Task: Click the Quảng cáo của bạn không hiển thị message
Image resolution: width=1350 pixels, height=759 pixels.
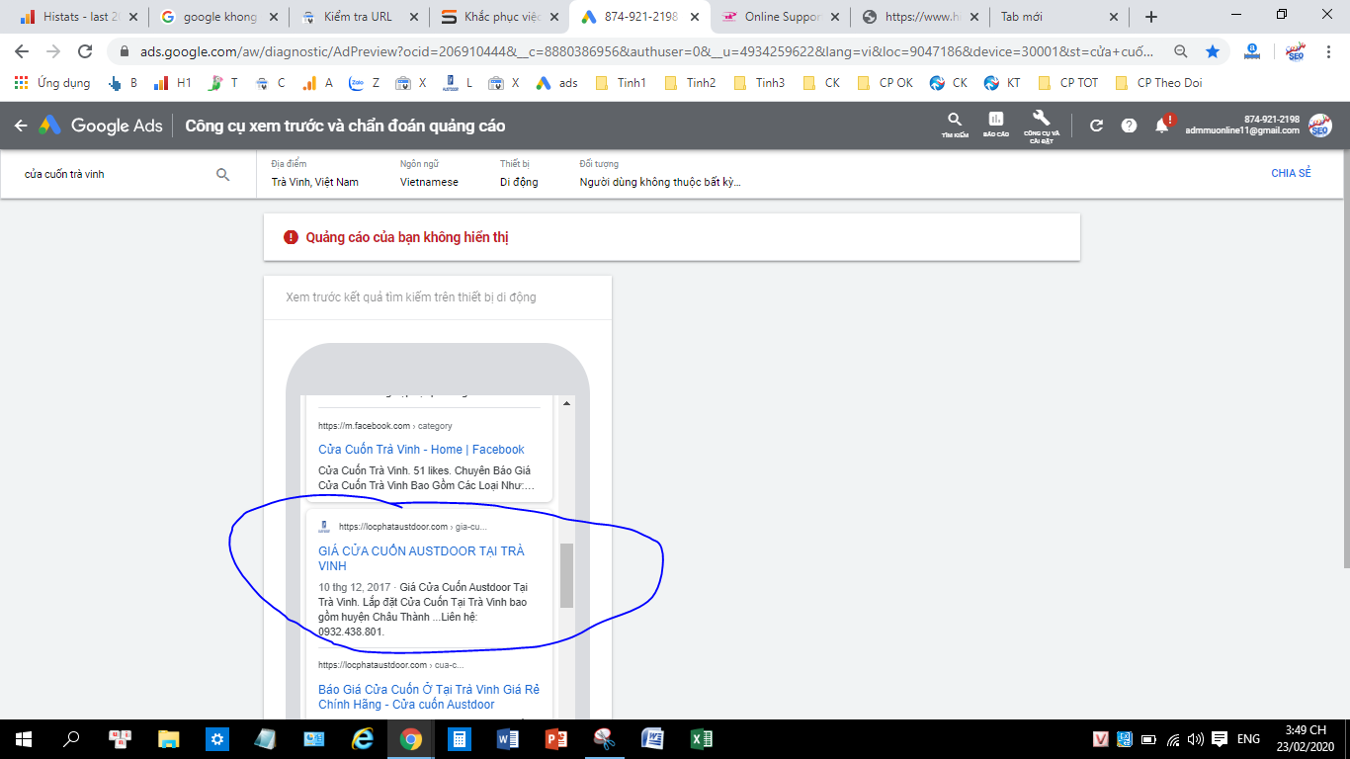Action: [407, 237]
